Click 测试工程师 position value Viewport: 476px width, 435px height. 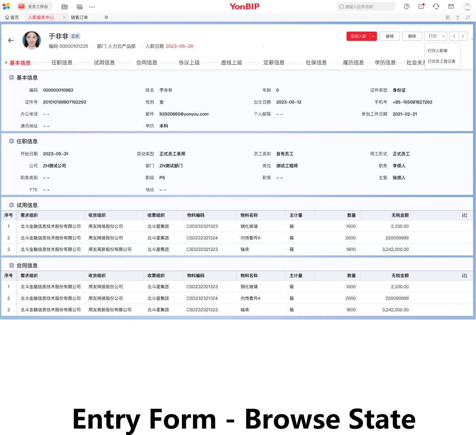coord(287,166)
